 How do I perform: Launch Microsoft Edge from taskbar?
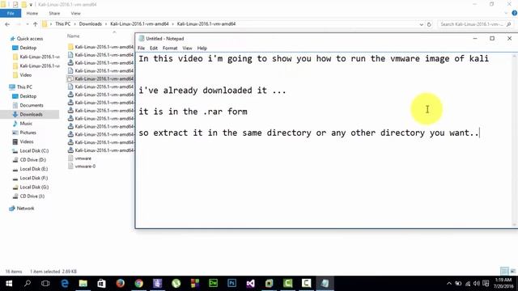tap(65, 284)
